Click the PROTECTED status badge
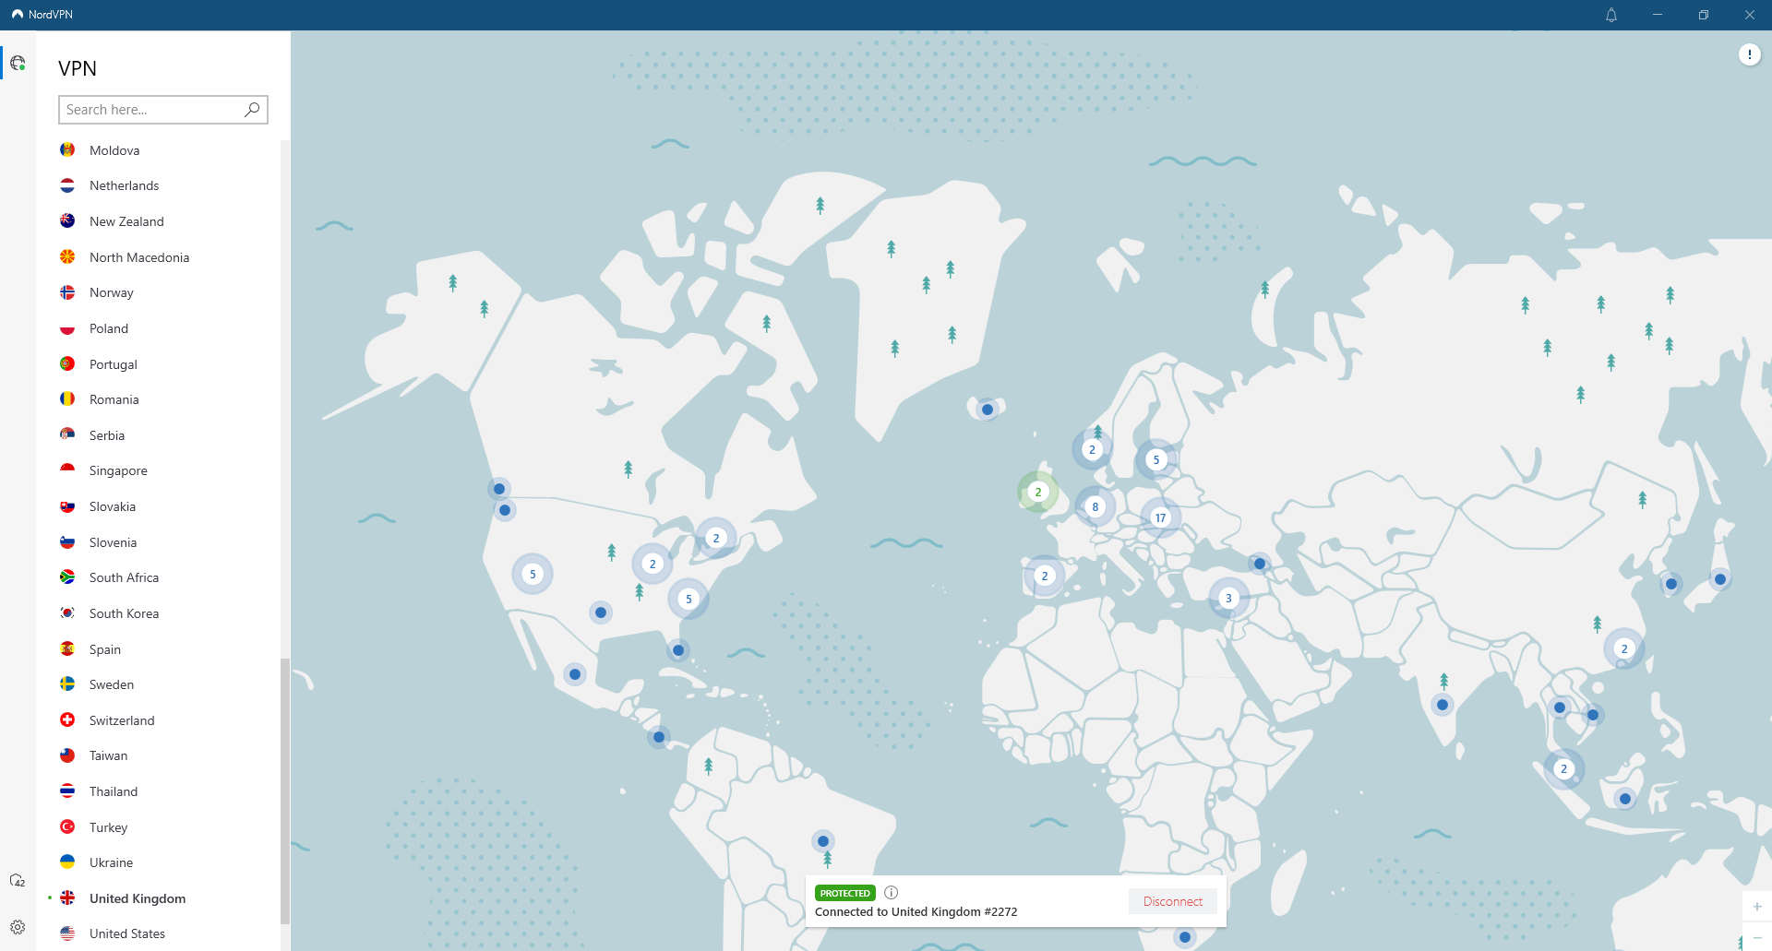The image size is (1772, 951). coord(844,893)
